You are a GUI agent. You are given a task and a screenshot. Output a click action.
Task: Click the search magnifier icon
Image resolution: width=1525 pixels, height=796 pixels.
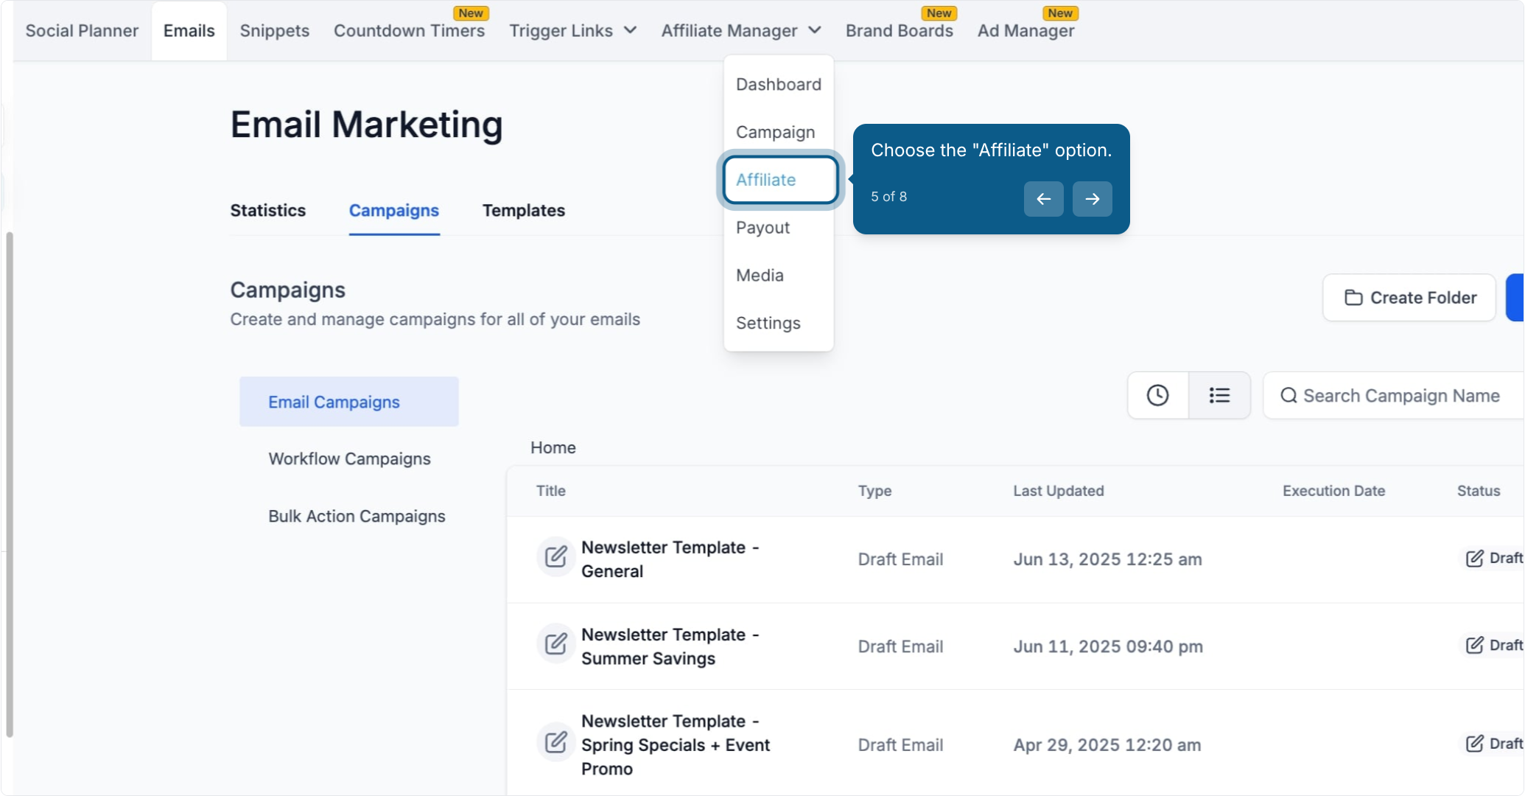tap(1288, 396)
